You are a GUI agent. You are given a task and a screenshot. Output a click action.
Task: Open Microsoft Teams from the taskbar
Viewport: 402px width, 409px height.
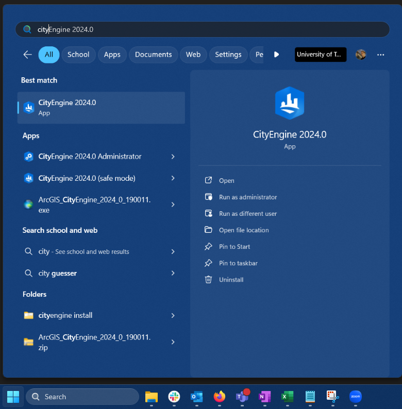tap(242, 396)
